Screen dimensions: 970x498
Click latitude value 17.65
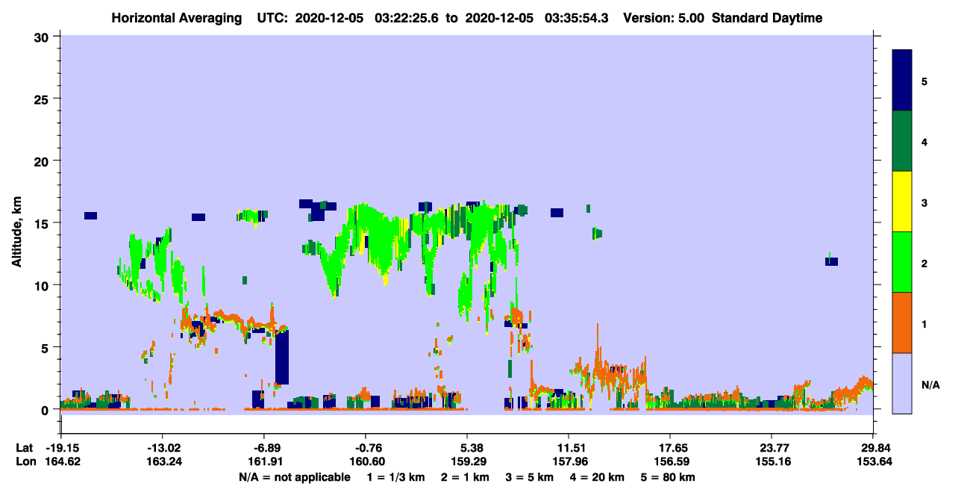(x=670, y=448)
